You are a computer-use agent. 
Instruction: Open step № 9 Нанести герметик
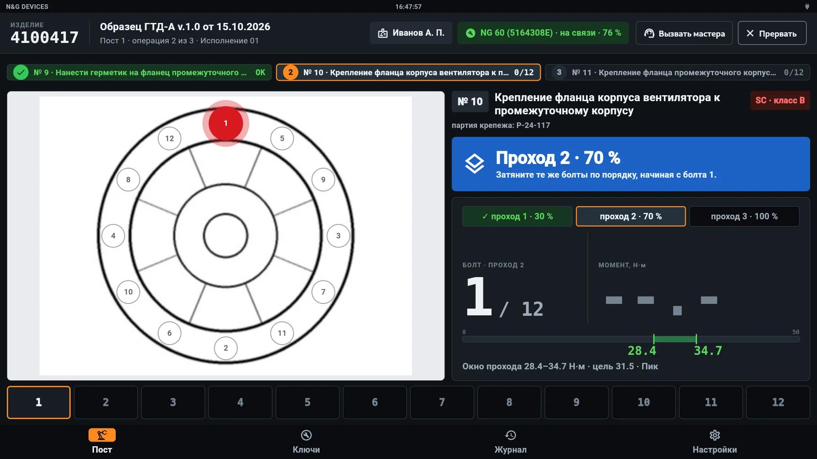[x=139, y=72]
